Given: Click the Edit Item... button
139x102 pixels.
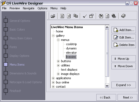Looking at the screenshot, I should click(x=124, y=37).
